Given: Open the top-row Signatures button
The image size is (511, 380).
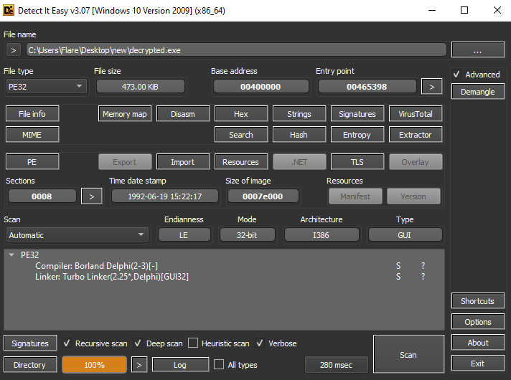Looking at the screenshot, I should 357,114.
